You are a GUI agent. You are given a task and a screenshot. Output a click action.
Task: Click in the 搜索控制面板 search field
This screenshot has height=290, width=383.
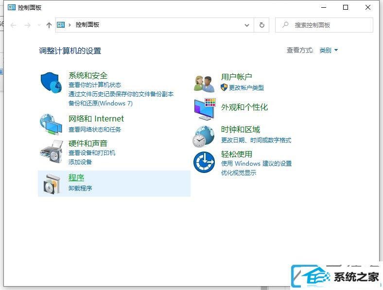[324, 25]
